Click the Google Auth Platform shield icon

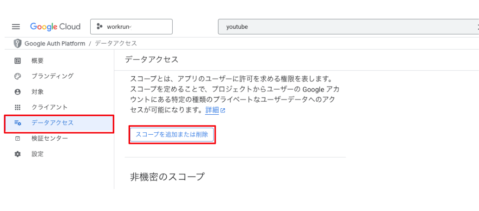pyautogui.click(x=18, y=43)
